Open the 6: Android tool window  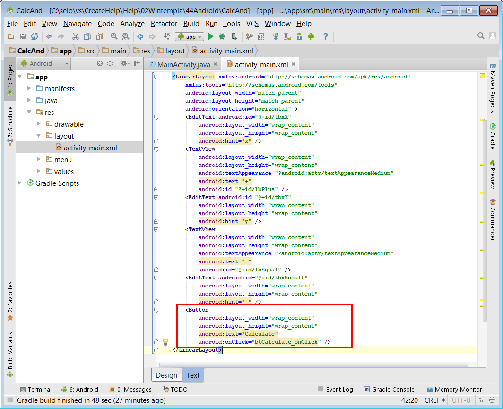point(80,390)
